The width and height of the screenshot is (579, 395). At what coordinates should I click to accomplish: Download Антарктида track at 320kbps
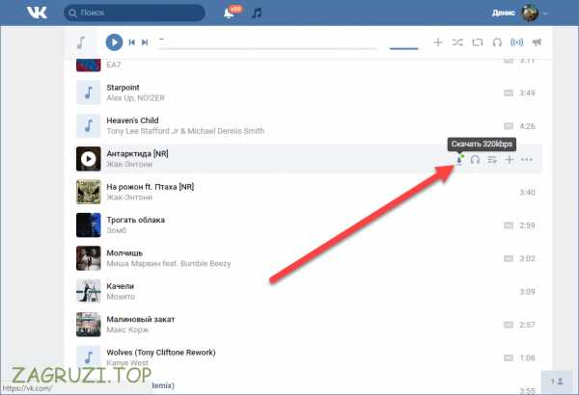(x=459, y=160)
